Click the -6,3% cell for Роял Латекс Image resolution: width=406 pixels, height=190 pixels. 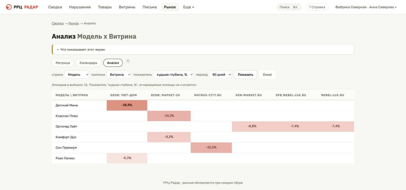[127, 158]
